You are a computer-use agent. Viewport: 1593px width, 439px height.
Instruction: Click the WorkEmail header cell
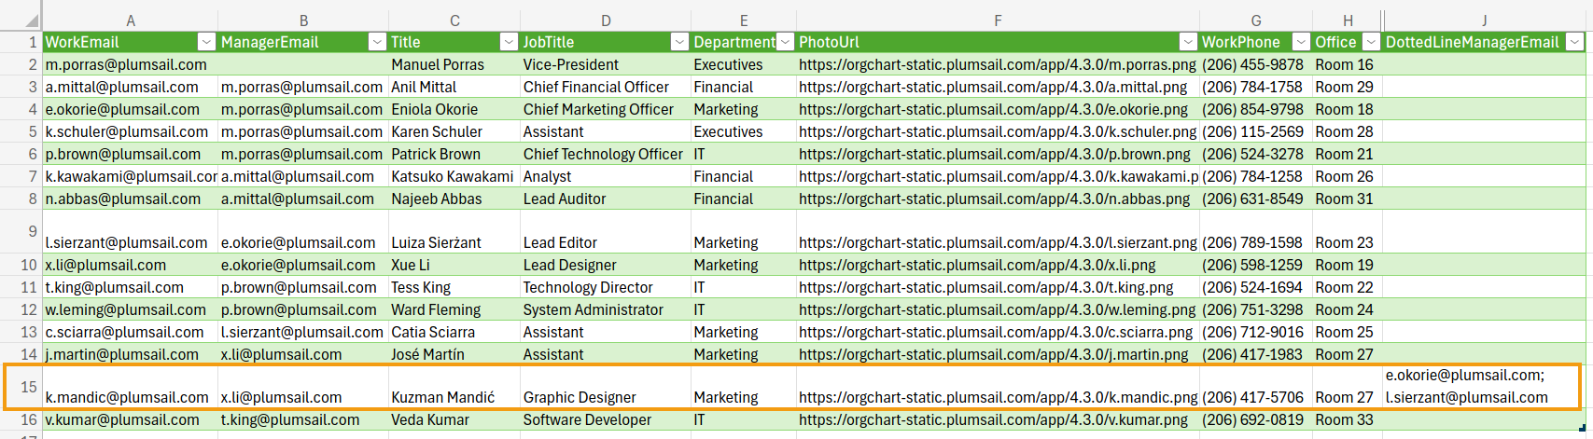pos(130,42)
